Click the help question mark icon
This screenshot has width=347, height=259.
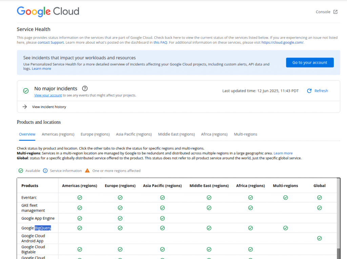[x=85, y=88]
